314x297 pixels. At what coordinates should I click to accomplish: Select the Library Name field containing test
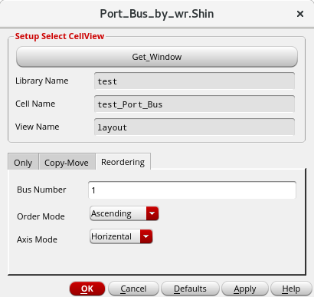195,81
